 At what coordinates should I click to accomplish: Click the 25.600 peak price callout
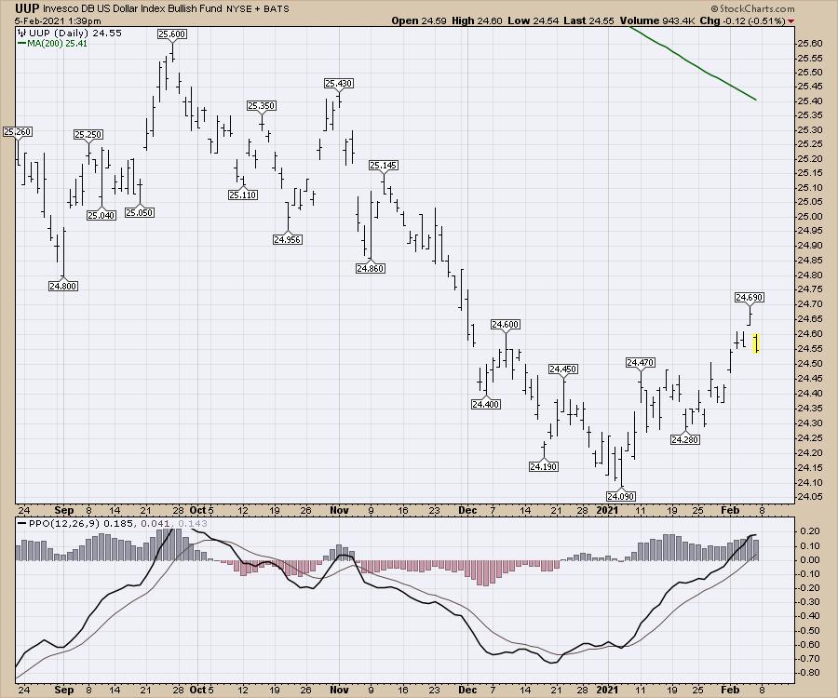coord(171,34)
